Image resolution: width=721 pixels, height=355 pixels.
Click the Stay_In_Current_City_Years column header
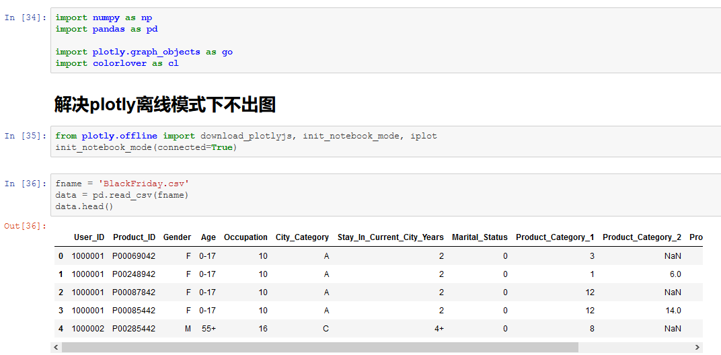pos(390,237)
